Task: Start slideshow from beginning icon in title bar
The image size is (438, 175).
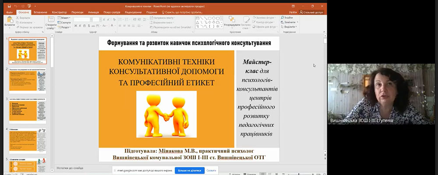Action: pos(29,6)
